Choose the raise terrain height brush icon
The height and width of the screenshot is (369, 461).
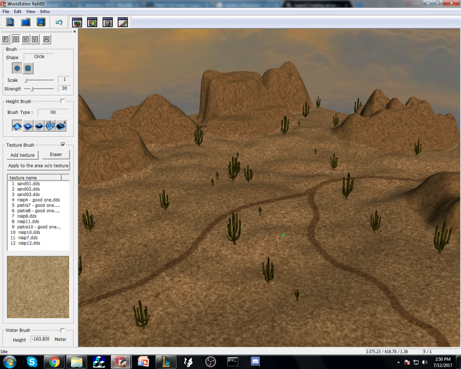pos(17,125)
